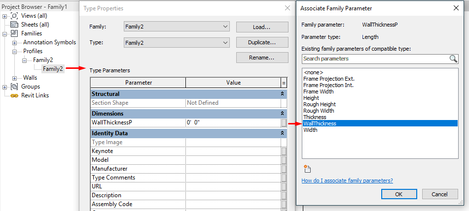This screenshot has width=469, height=211.
Task: Select highlighted WallThickness parameter
Action: click(380, 123)
